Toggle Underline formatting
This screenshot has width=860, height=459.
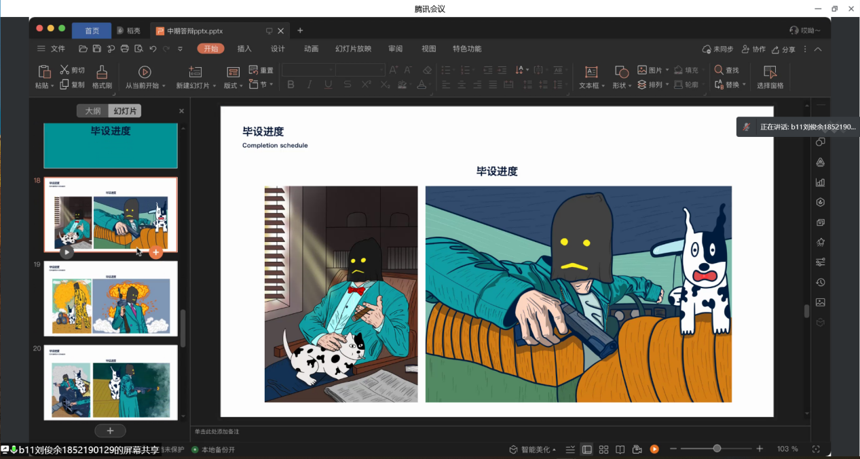pyautogui.click(x=329, y=85)
